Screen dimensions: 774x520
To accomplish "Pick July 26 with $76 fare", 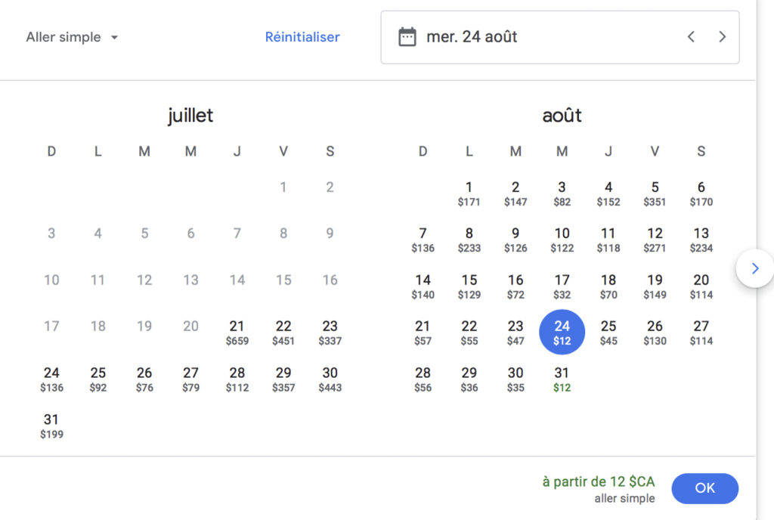I will [x=144, y=379].
